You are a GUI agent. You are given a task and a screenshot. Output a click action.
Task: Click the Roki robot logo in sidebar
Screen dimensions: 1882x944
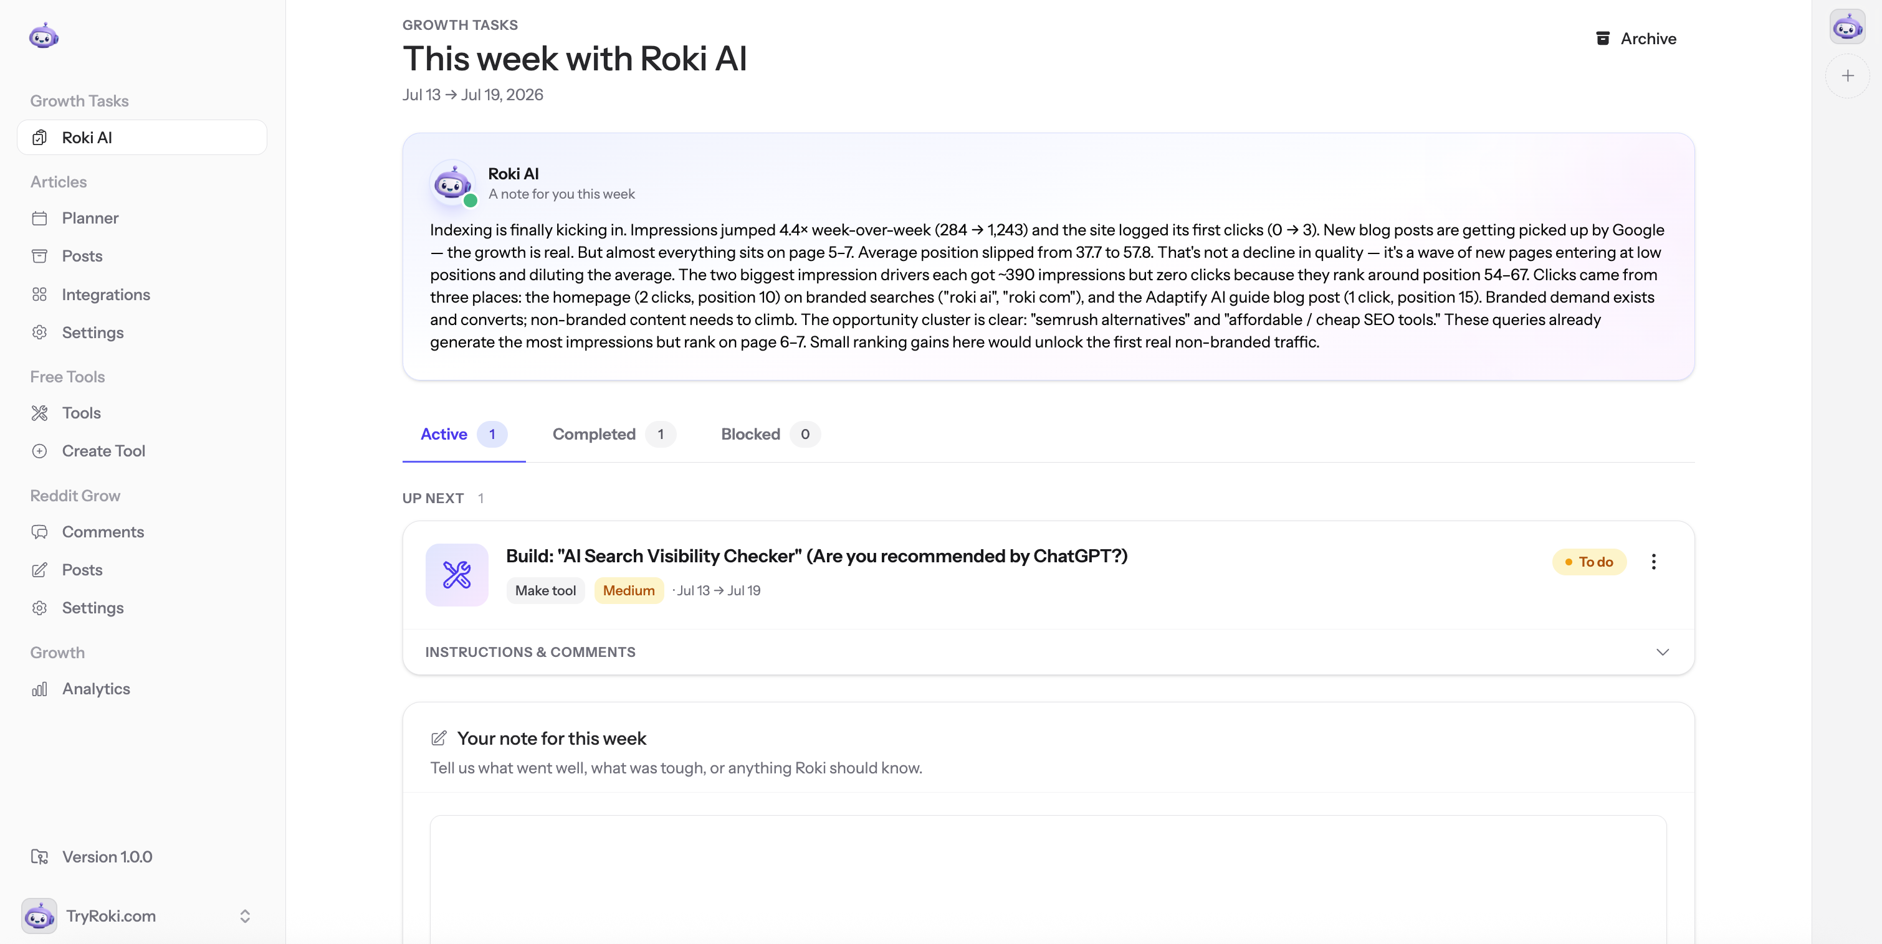tap(44, 35)
